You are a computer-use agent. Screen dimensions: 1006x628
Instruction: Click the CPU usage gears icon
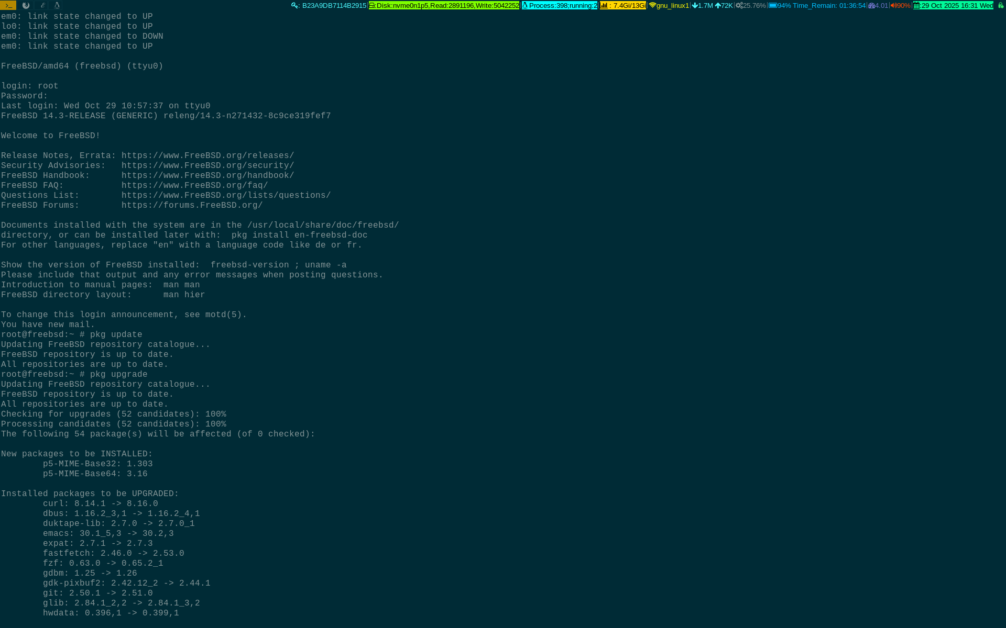coord(739,6)
